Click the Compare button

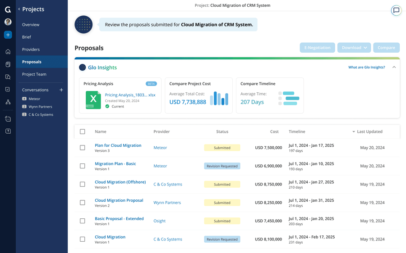[386, 48]
